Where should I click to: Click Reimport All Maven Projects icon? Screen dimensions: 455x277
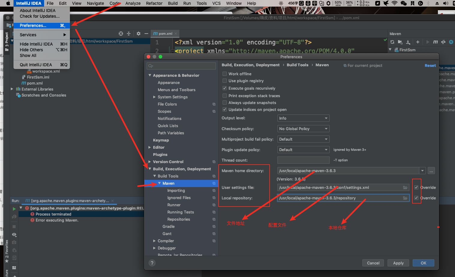[392, 42]
